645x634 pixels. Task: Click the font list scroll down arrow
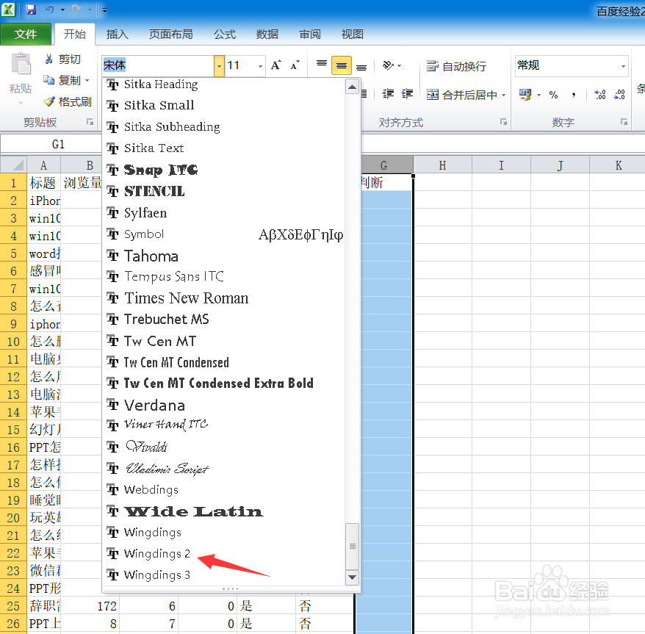pos(352,577)
